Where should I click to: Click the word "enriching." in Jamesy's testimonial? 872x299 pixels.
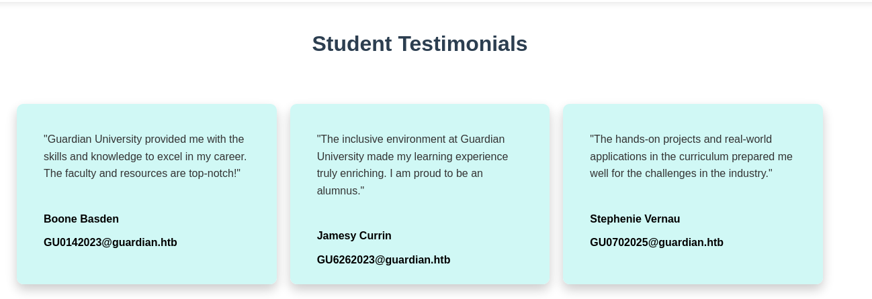(x=363, y=174)
